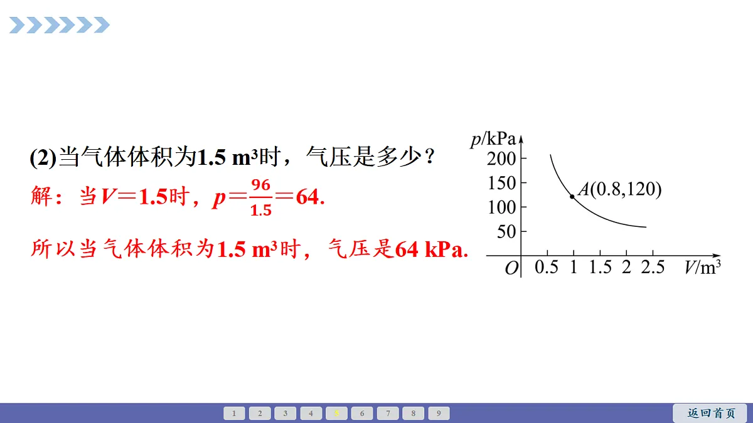This screenshot has width=753, height=423.
Task: Go to slide page 7 button
Action: pos(388,413)
